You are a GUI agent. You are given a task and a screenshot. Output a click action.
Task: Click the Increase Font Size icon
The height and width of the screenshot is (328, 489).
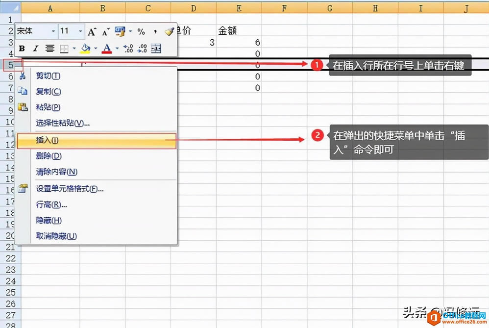pyautogui.click(x=92, y=31)
